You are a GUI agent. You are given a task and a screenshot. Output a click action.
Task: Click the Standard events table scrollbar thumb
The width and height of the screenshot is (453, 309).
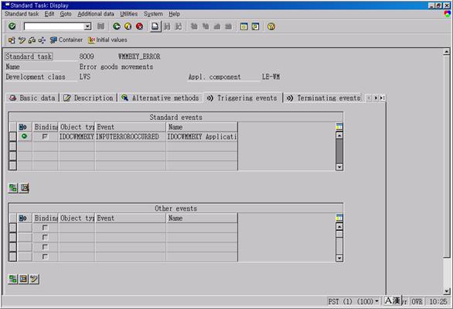(x=339, y=151)
